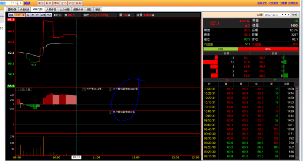Click the date field showing 2017/10/19
Screen dimensions: 303x161
pos(272,15)
